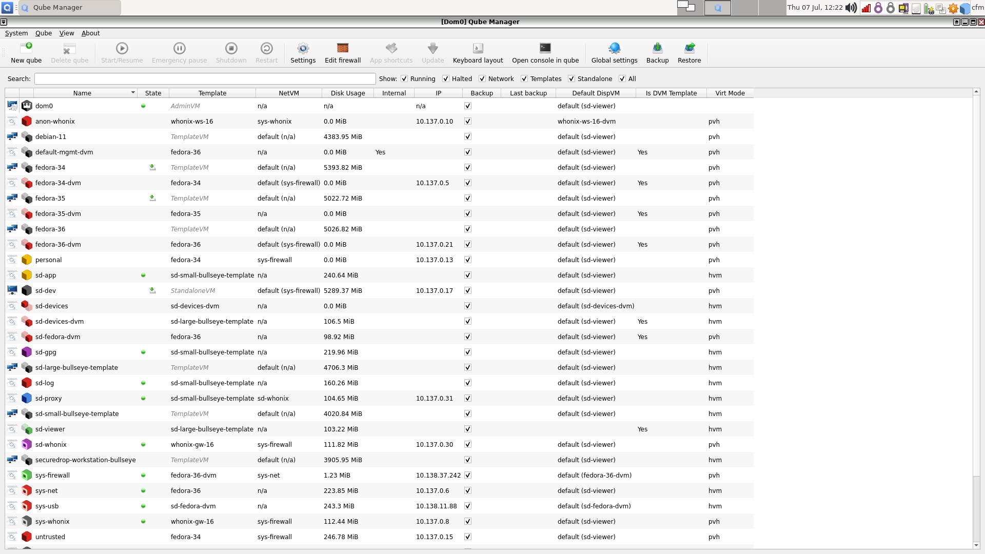The width and height of the screenshot is (985, 554).
Task: Open qube Settings gear icon
Action: (x=303, y=49)
